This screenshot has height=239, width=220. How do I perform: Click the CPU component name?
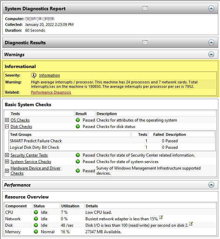(x=9, y=212)
